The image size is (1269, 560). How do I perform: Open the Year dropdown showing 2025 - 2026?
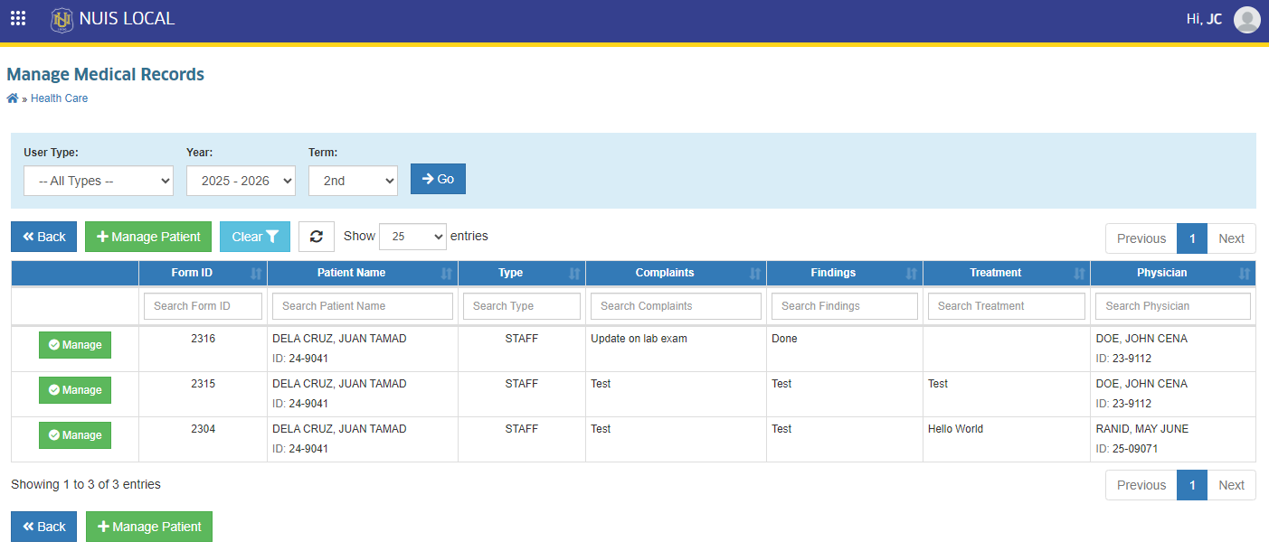coord(241,181)
